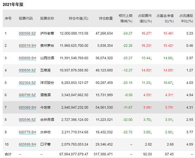The height and width of the screenshot is (158, 195).
Task: Open stock code link 000858.SZ
Action: coord(27,70)
